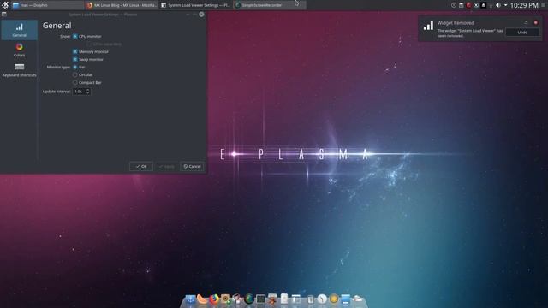
Task: Open the clipboard tray icon
Action: (x=461, y=5)
